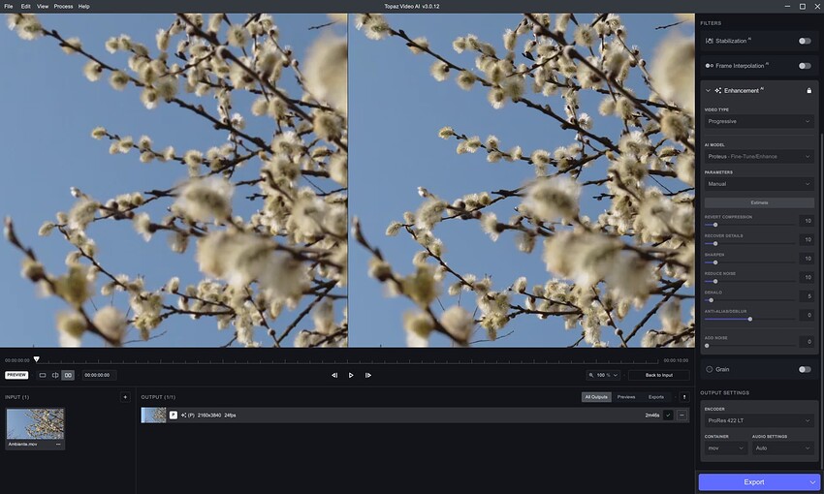Image resolution: width=824 pixels, height=494 pixels.
Task: Turn on Frame Interpolation
Action: tap(805, 66)
